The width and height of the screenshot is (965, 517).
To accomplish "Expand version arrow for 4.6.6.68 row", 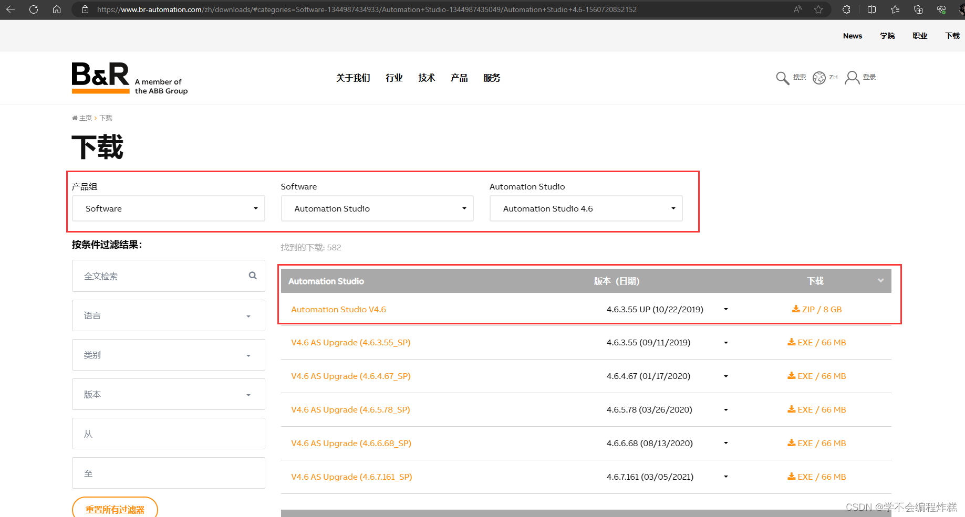I will coord(726,444).
